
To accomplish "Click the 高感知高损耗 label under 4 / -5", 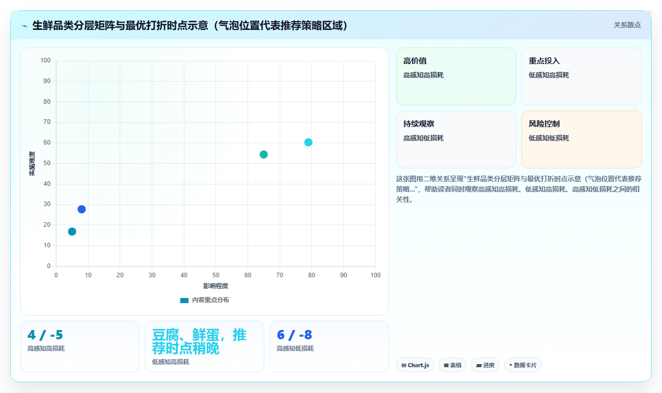I will click(x=46, y=349).
